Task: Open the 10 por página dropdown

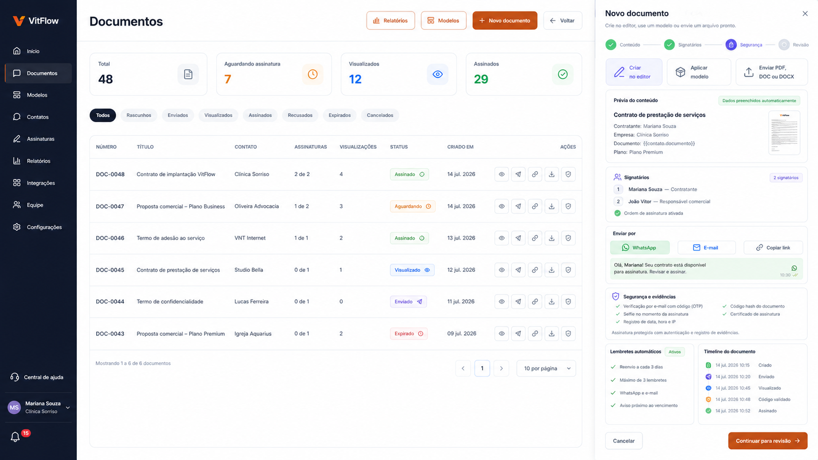Action: (546, 368)
